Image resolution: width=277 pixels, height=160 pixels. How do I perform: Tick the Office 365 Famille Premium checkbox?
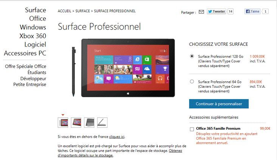pos(192,129)
